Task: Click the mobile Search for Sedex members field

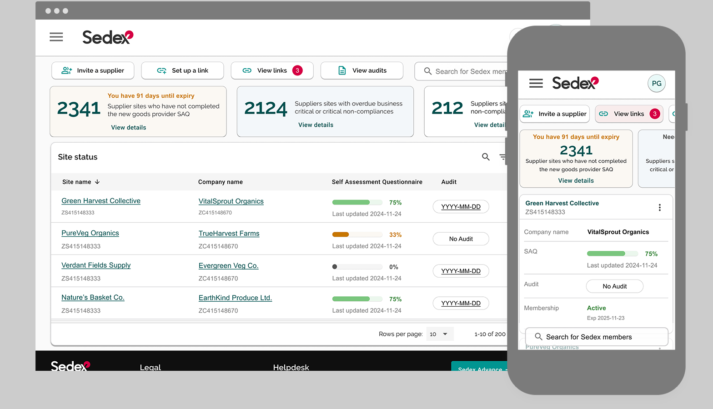Action: [596, 337]
